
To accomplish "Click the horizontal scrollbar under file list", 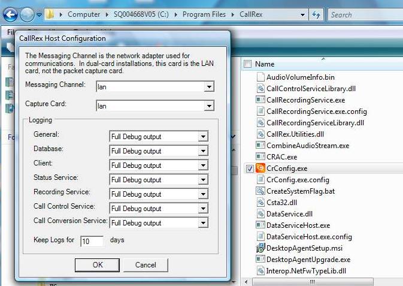I will pos(313,282).
